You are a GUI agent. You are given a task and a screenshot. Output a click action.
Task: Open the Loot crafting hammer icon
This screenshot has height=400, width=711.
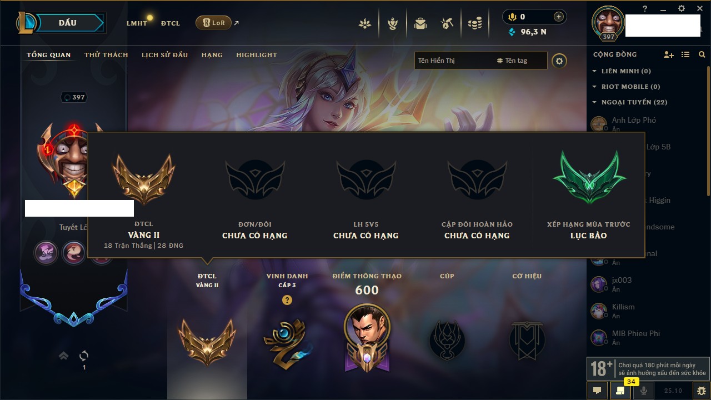(x=447, y=23)
